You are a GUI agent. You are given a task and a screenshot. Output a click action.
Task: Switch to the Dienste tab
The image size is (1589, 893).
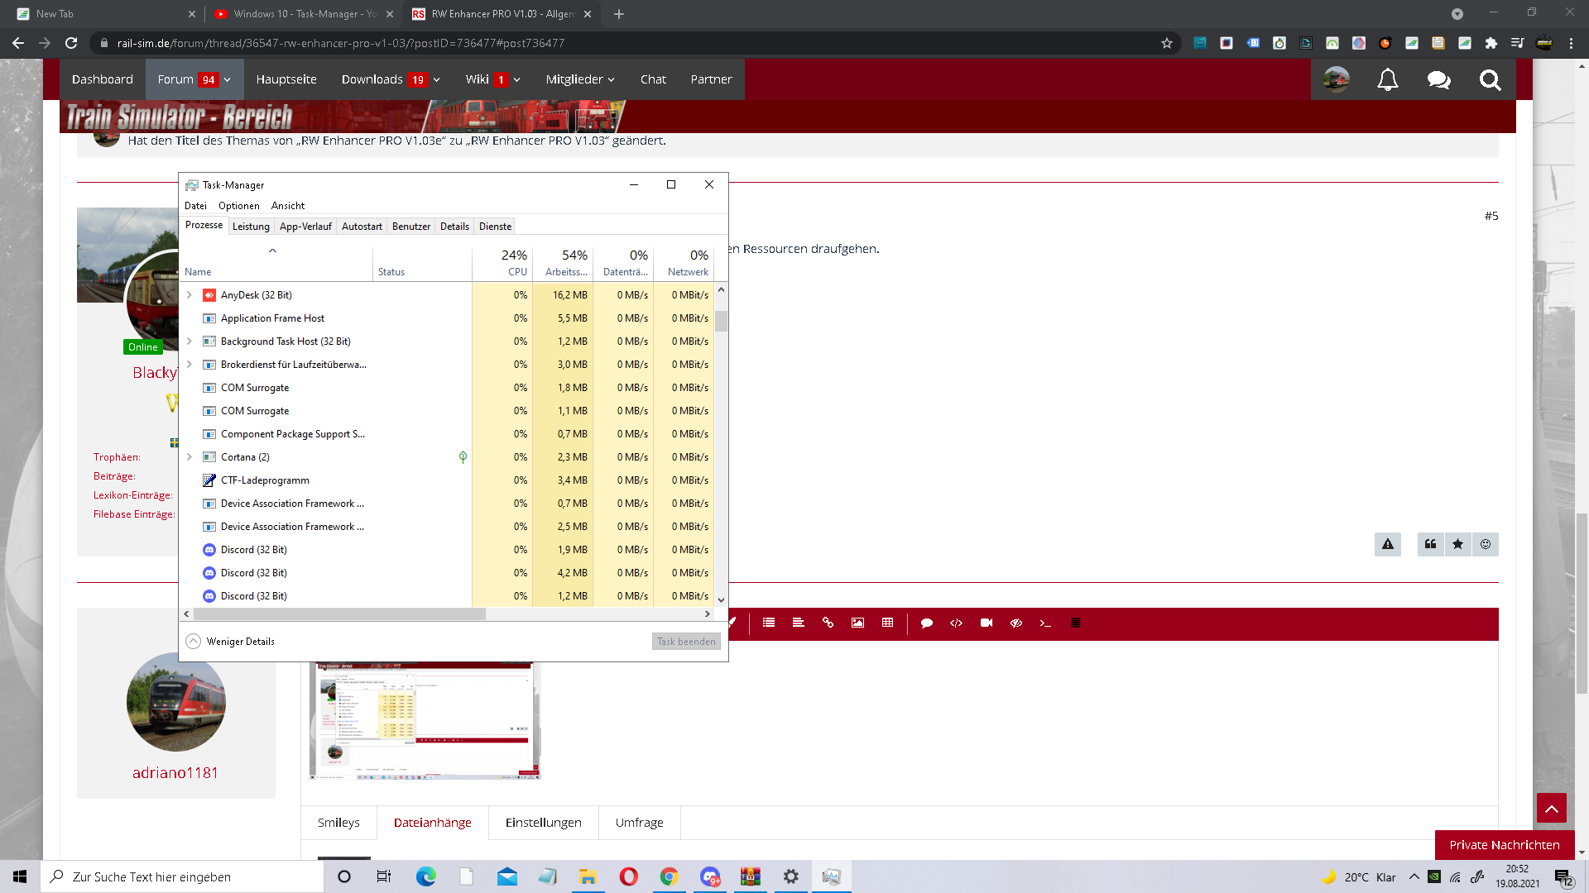(495, 227)
